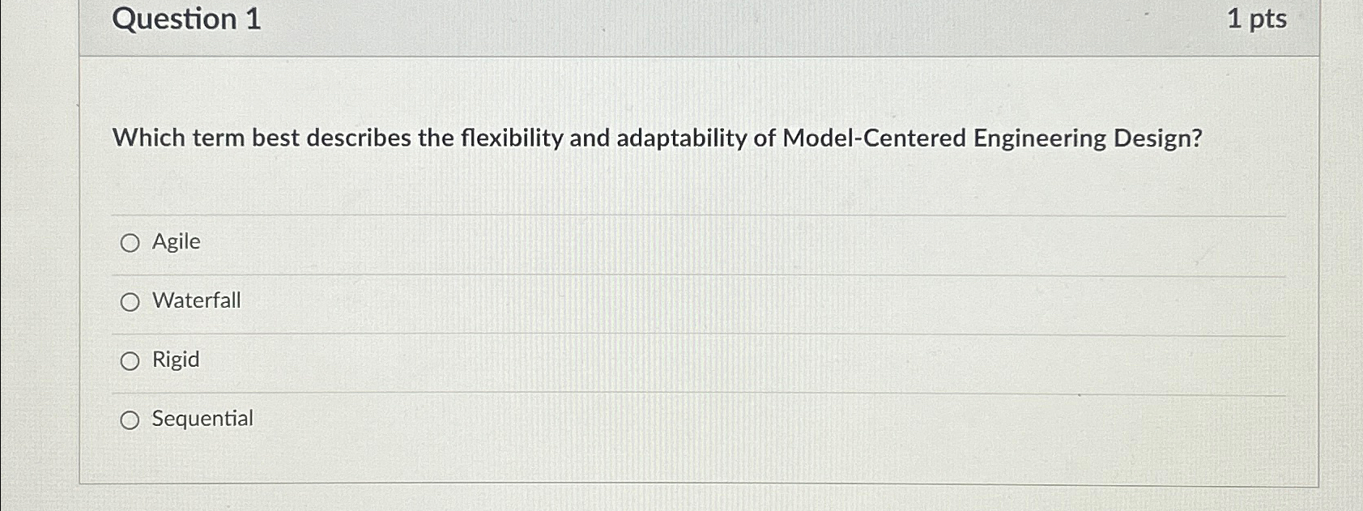
Task: Click the circle beside Sequential
Action: tap(130, 419)
